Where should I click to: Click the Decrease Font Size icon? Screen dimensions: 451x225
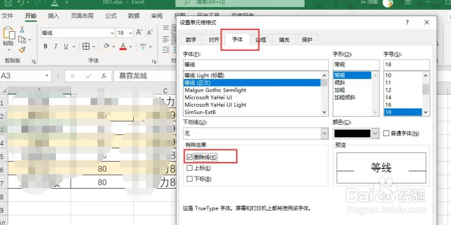(149, 32)
